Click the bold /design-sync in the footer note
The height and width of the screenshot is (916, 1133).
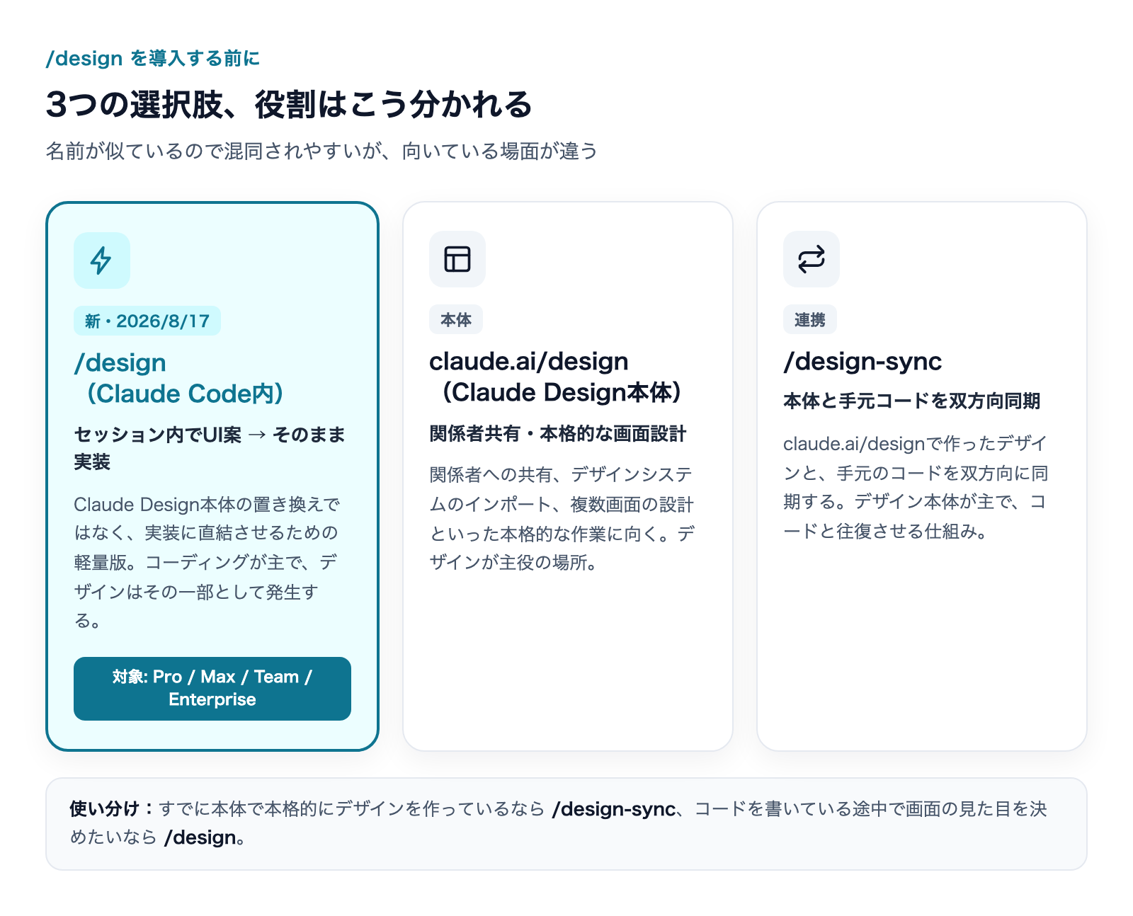tap(613, 809)
